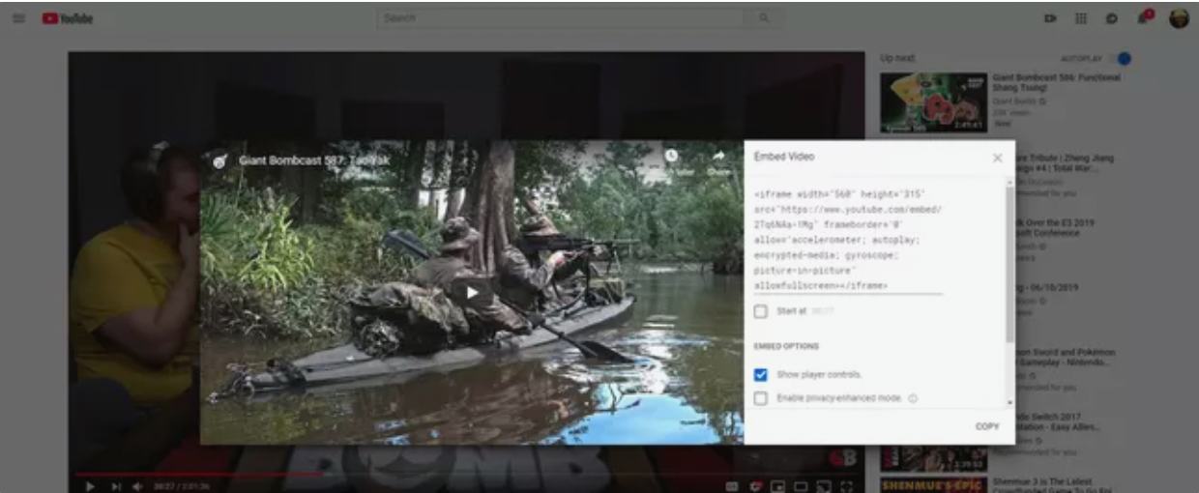1199x493 pixels.
Task: Open the user account avatar menu
Action: [1179, 18]
